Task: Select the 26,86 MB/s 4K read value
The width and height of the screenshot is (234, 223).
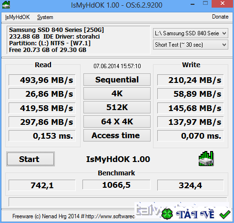Action: (42, 94)
